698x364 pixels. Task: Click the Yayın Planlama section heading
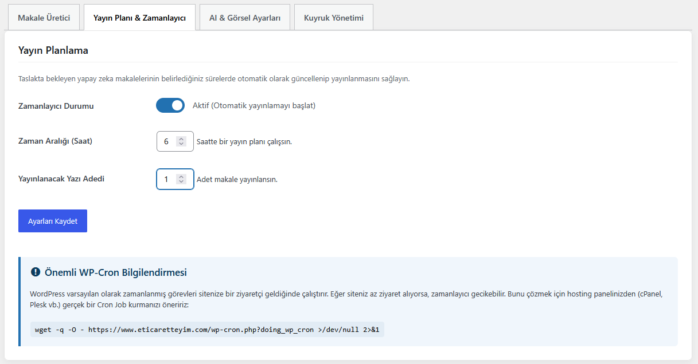tap(53, 50)
